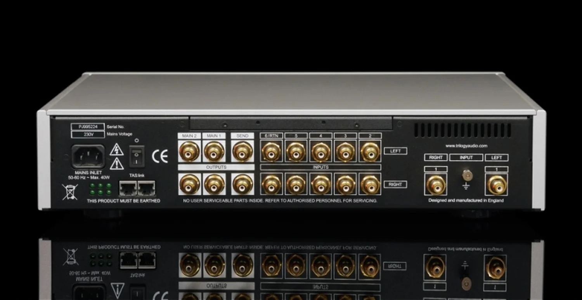582x300 pixels.
Task: Click input 2 right-channel RCA jack
Action: click(370, 184)
